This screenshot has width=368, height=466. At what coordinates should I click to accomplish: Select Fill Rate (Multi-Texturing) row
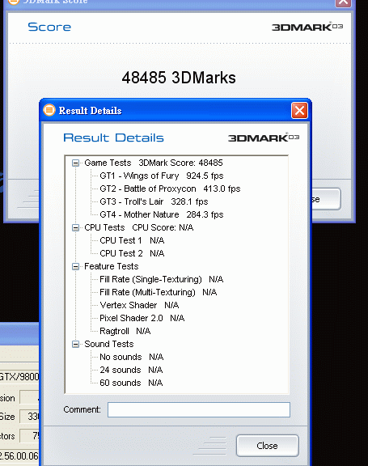point(158,292)
